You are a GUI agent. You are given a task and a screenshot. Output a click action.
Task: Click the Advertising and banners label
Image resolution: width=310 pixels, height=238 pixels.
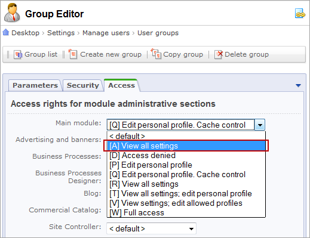[x=59, y=140]
